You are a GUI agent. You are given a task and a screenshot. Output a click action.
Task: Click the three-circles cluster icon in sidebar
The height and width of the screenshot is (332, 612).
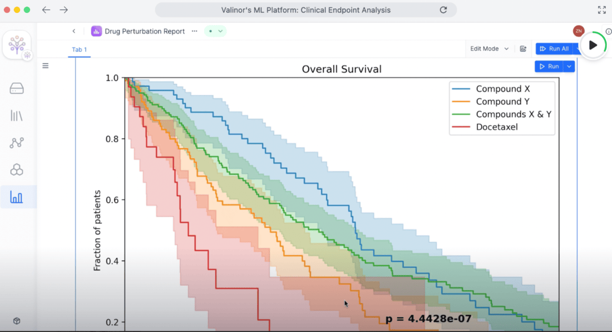click(x=17, y=169)
